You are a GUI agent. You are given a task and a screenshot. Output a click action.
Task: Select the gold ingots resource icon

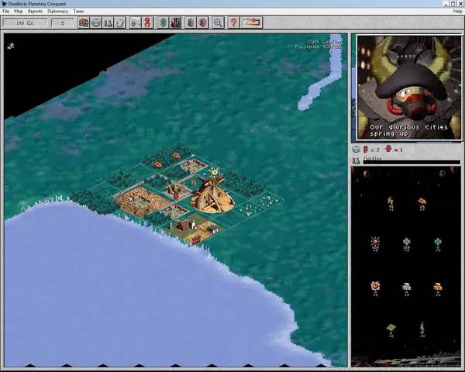(x=438, y=286)
